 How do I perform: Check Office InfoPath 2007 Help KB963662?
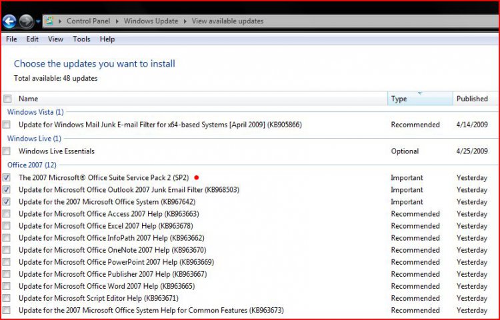pyautogui.click(x=7, y=238)
